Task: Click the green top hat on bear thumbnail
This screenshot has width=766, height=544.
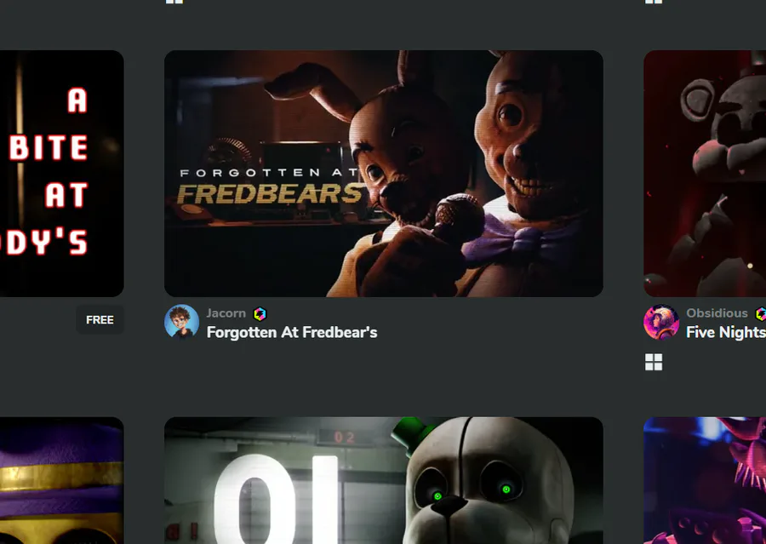Action: click(414, 432)
